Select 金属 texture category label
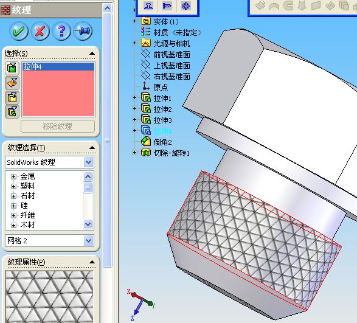Image resolution: width=357 pixels, height=323 pixels. coord(27,176)
